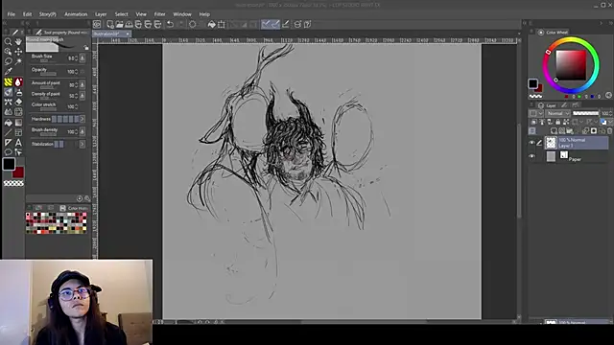Select the Balloon speech bubble tool

[x=8, y=152]
